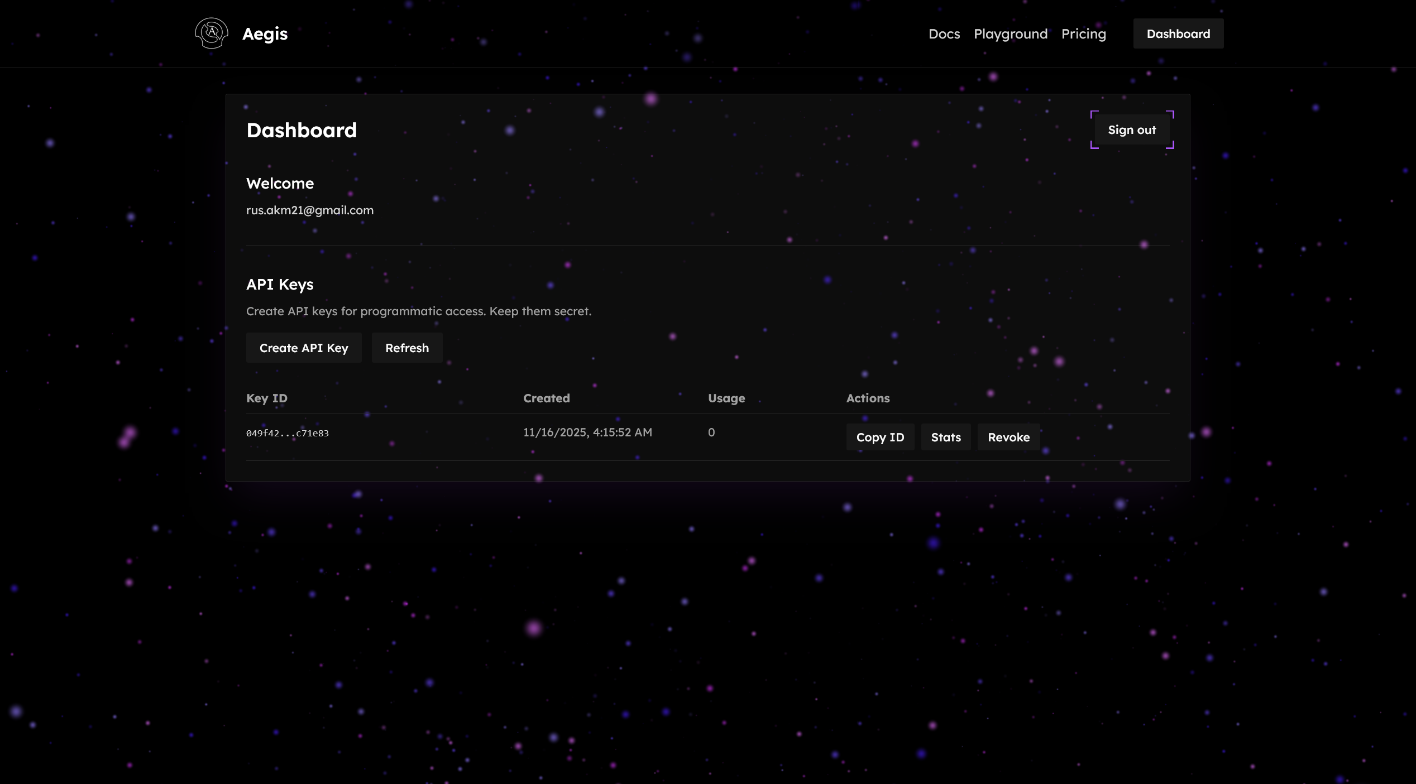Refresh the API keys list
1416x784 pixels.
[407, 348]
